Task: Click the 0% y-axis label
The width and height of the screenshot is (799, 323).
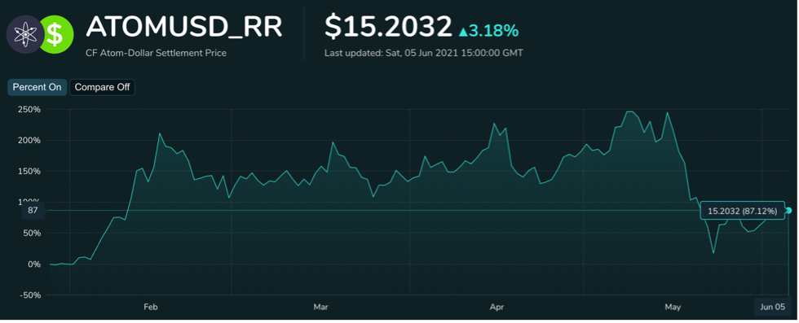Action: click(x=33, y=264)
